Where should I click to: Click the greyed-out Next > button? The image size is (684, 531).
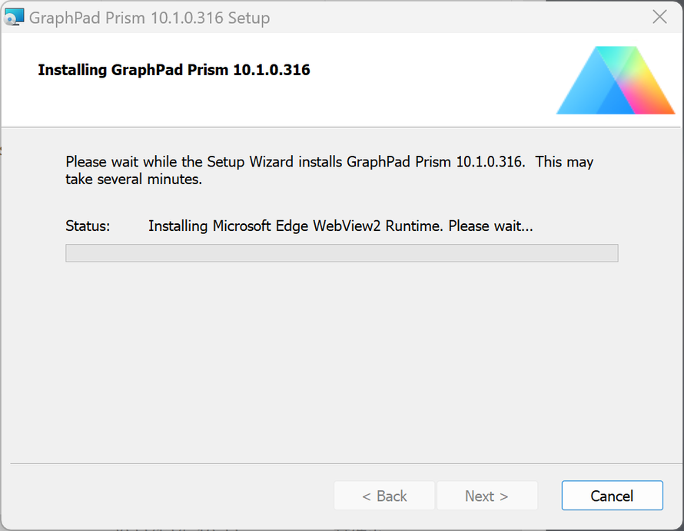click(x=486, y=496)
